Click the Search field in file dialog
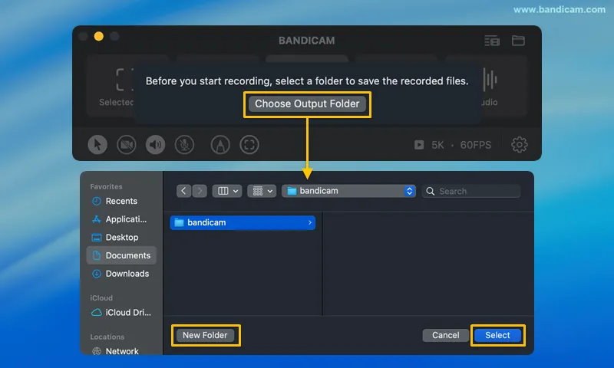Image resolution: width=614 pixels, height=368 pixels. click(x=471, y=191)
